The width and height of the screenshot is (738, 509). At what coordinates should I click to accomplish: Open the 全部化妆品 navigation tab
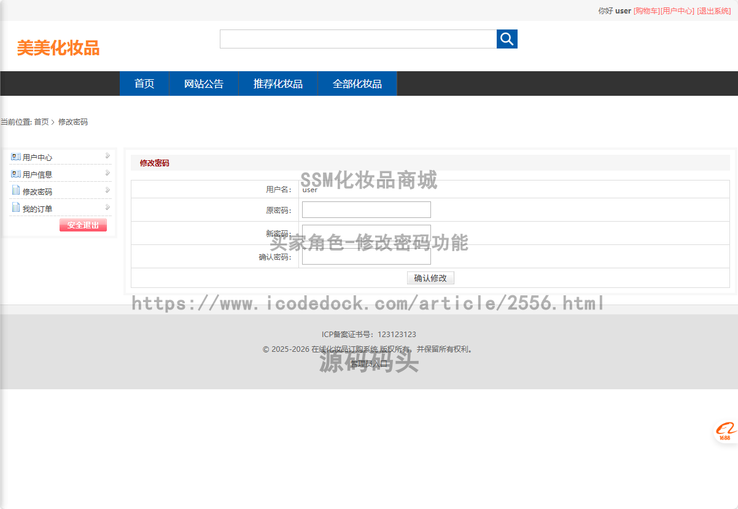[x=357, y=84]
